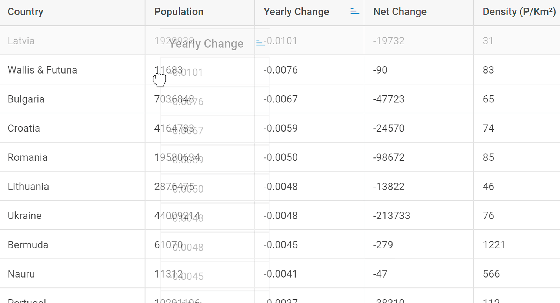560x303 pixels.
Task: Click the Bermuda country cell
Action: 72,245
